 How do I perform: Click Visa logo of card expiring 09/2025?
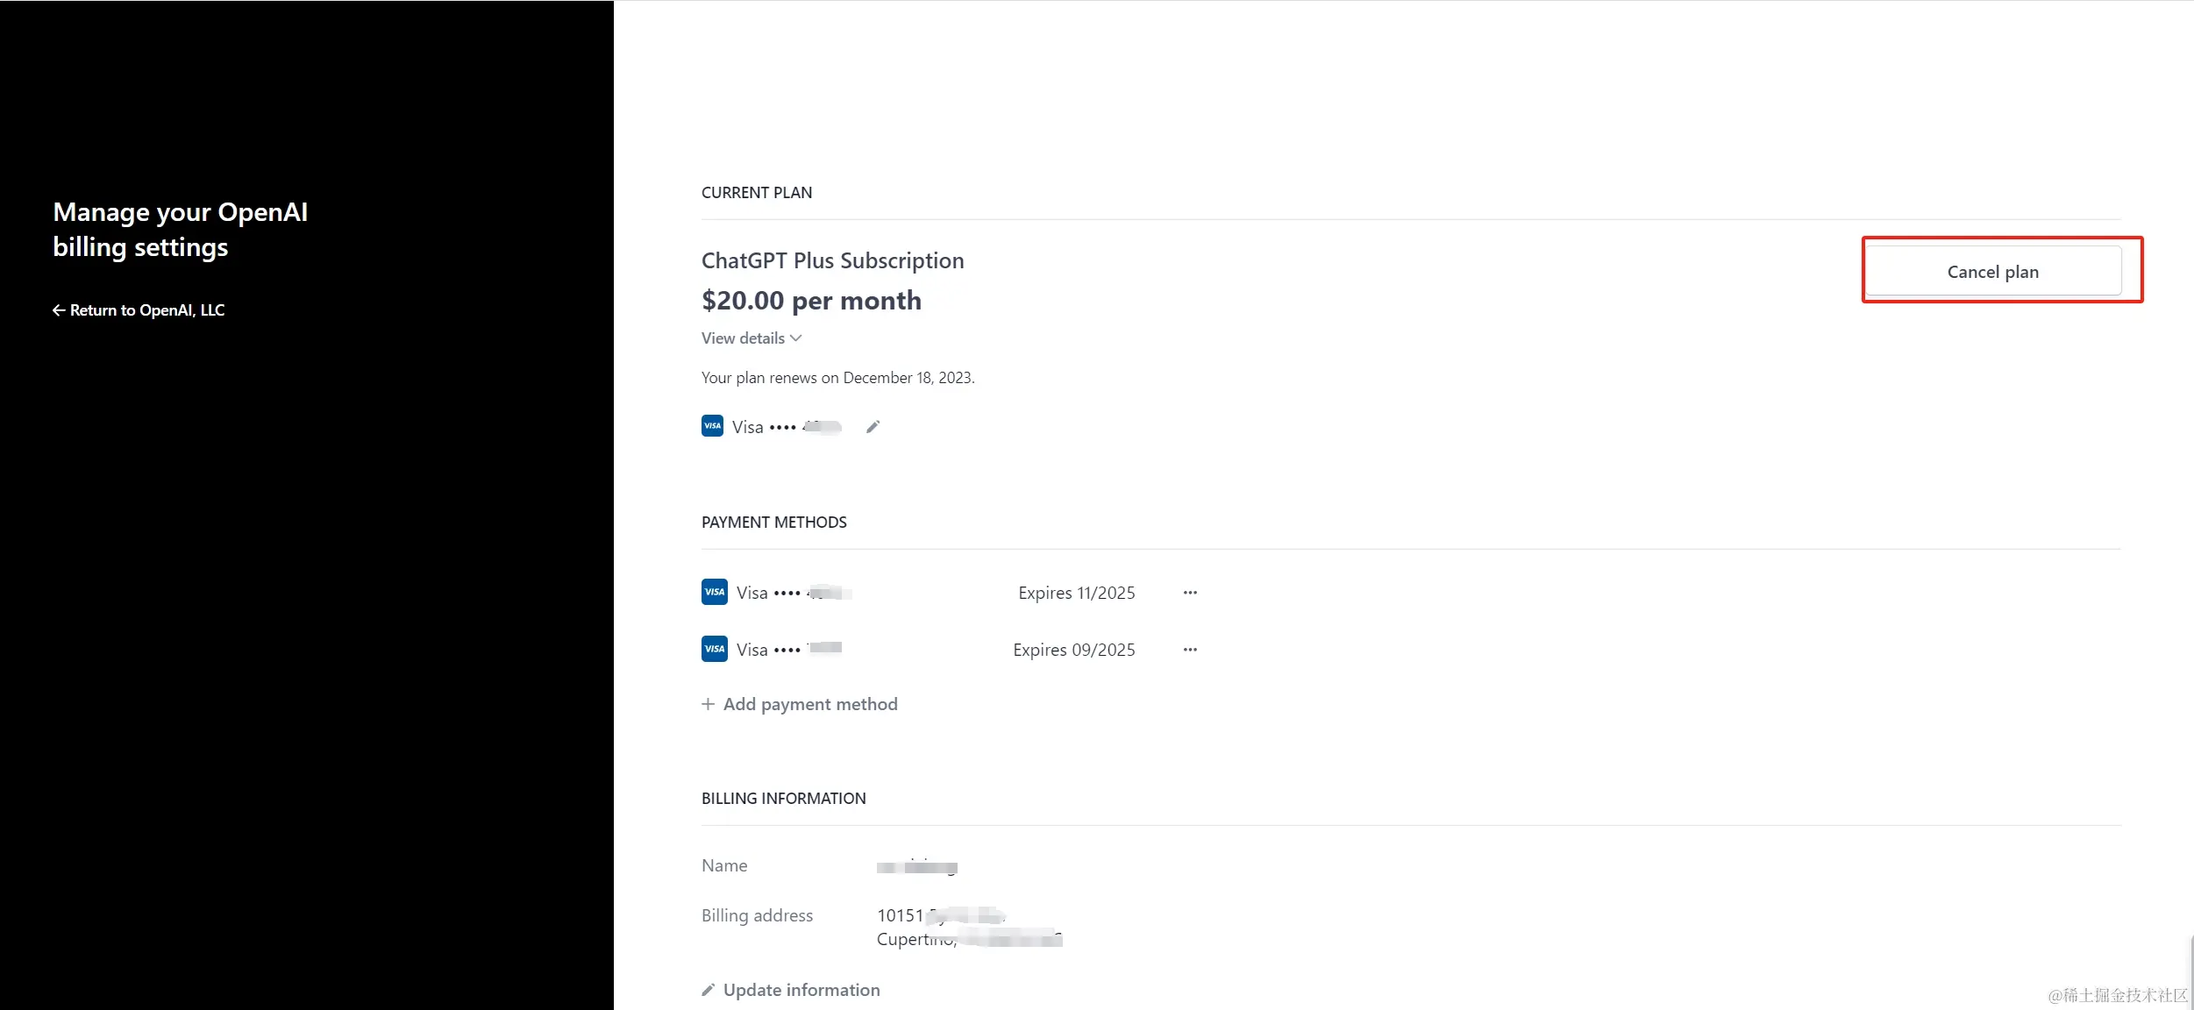[x=715, y=649]
